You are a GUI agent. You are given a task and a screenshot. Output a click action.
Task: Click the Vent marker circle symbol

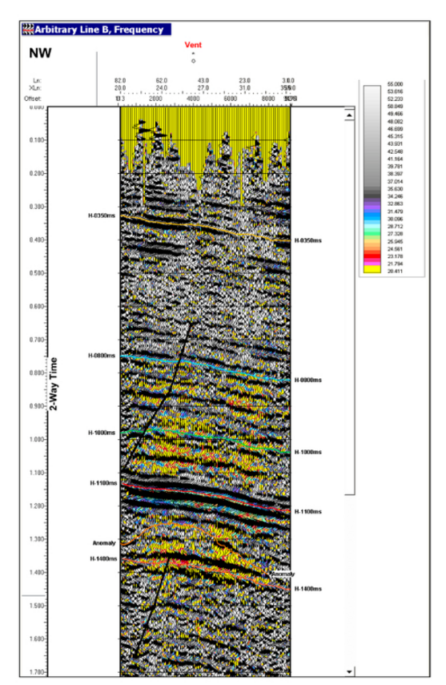[x=194, y=61]
